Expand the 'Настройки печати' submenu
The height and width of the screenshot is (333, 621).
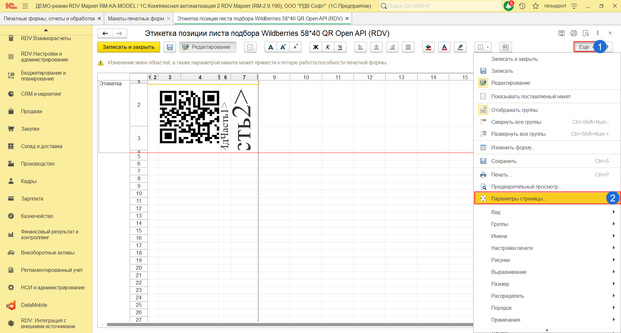tap(512, 248)
